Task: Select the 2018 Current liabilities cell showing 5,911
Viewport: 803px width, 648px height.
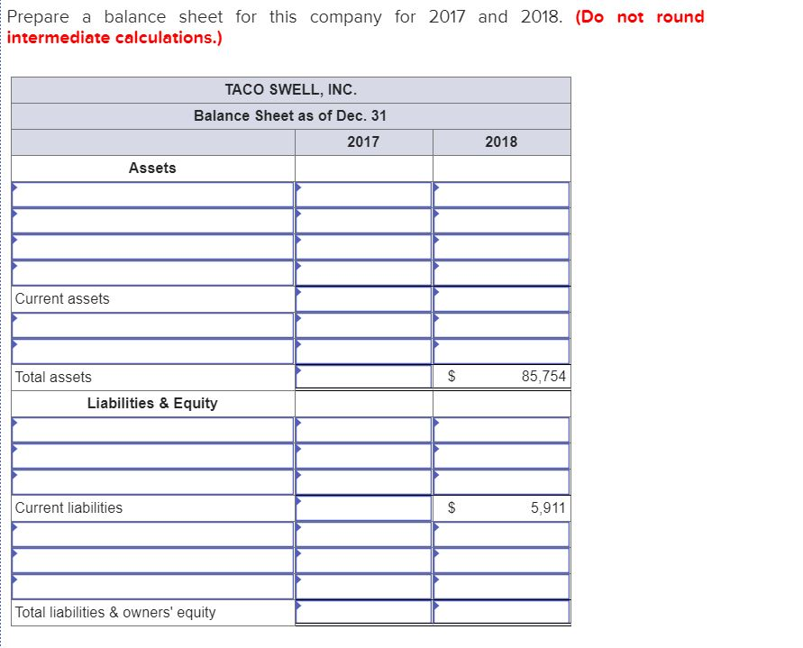Action: [501, 508]
